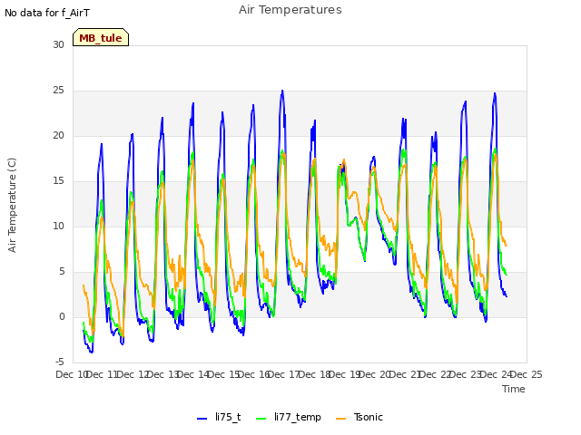The image size is (581, 435).
Task: Click the 0 y-axis tick label
Action: (62, 316)
